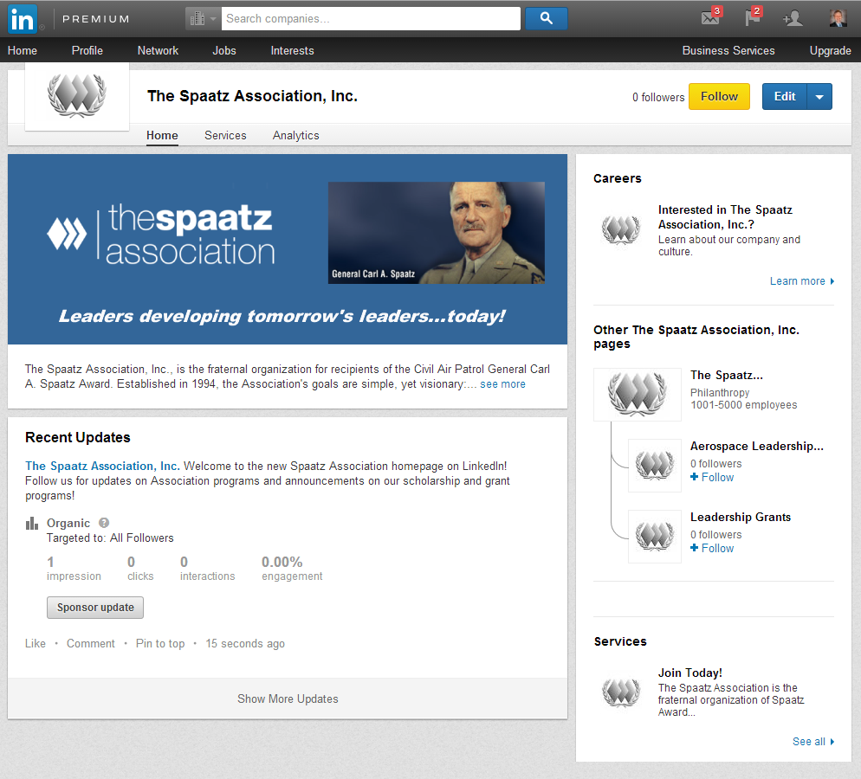Click the 0 interactions statistic
This screenshot has width=861, height=779.
tap(208, 569)
